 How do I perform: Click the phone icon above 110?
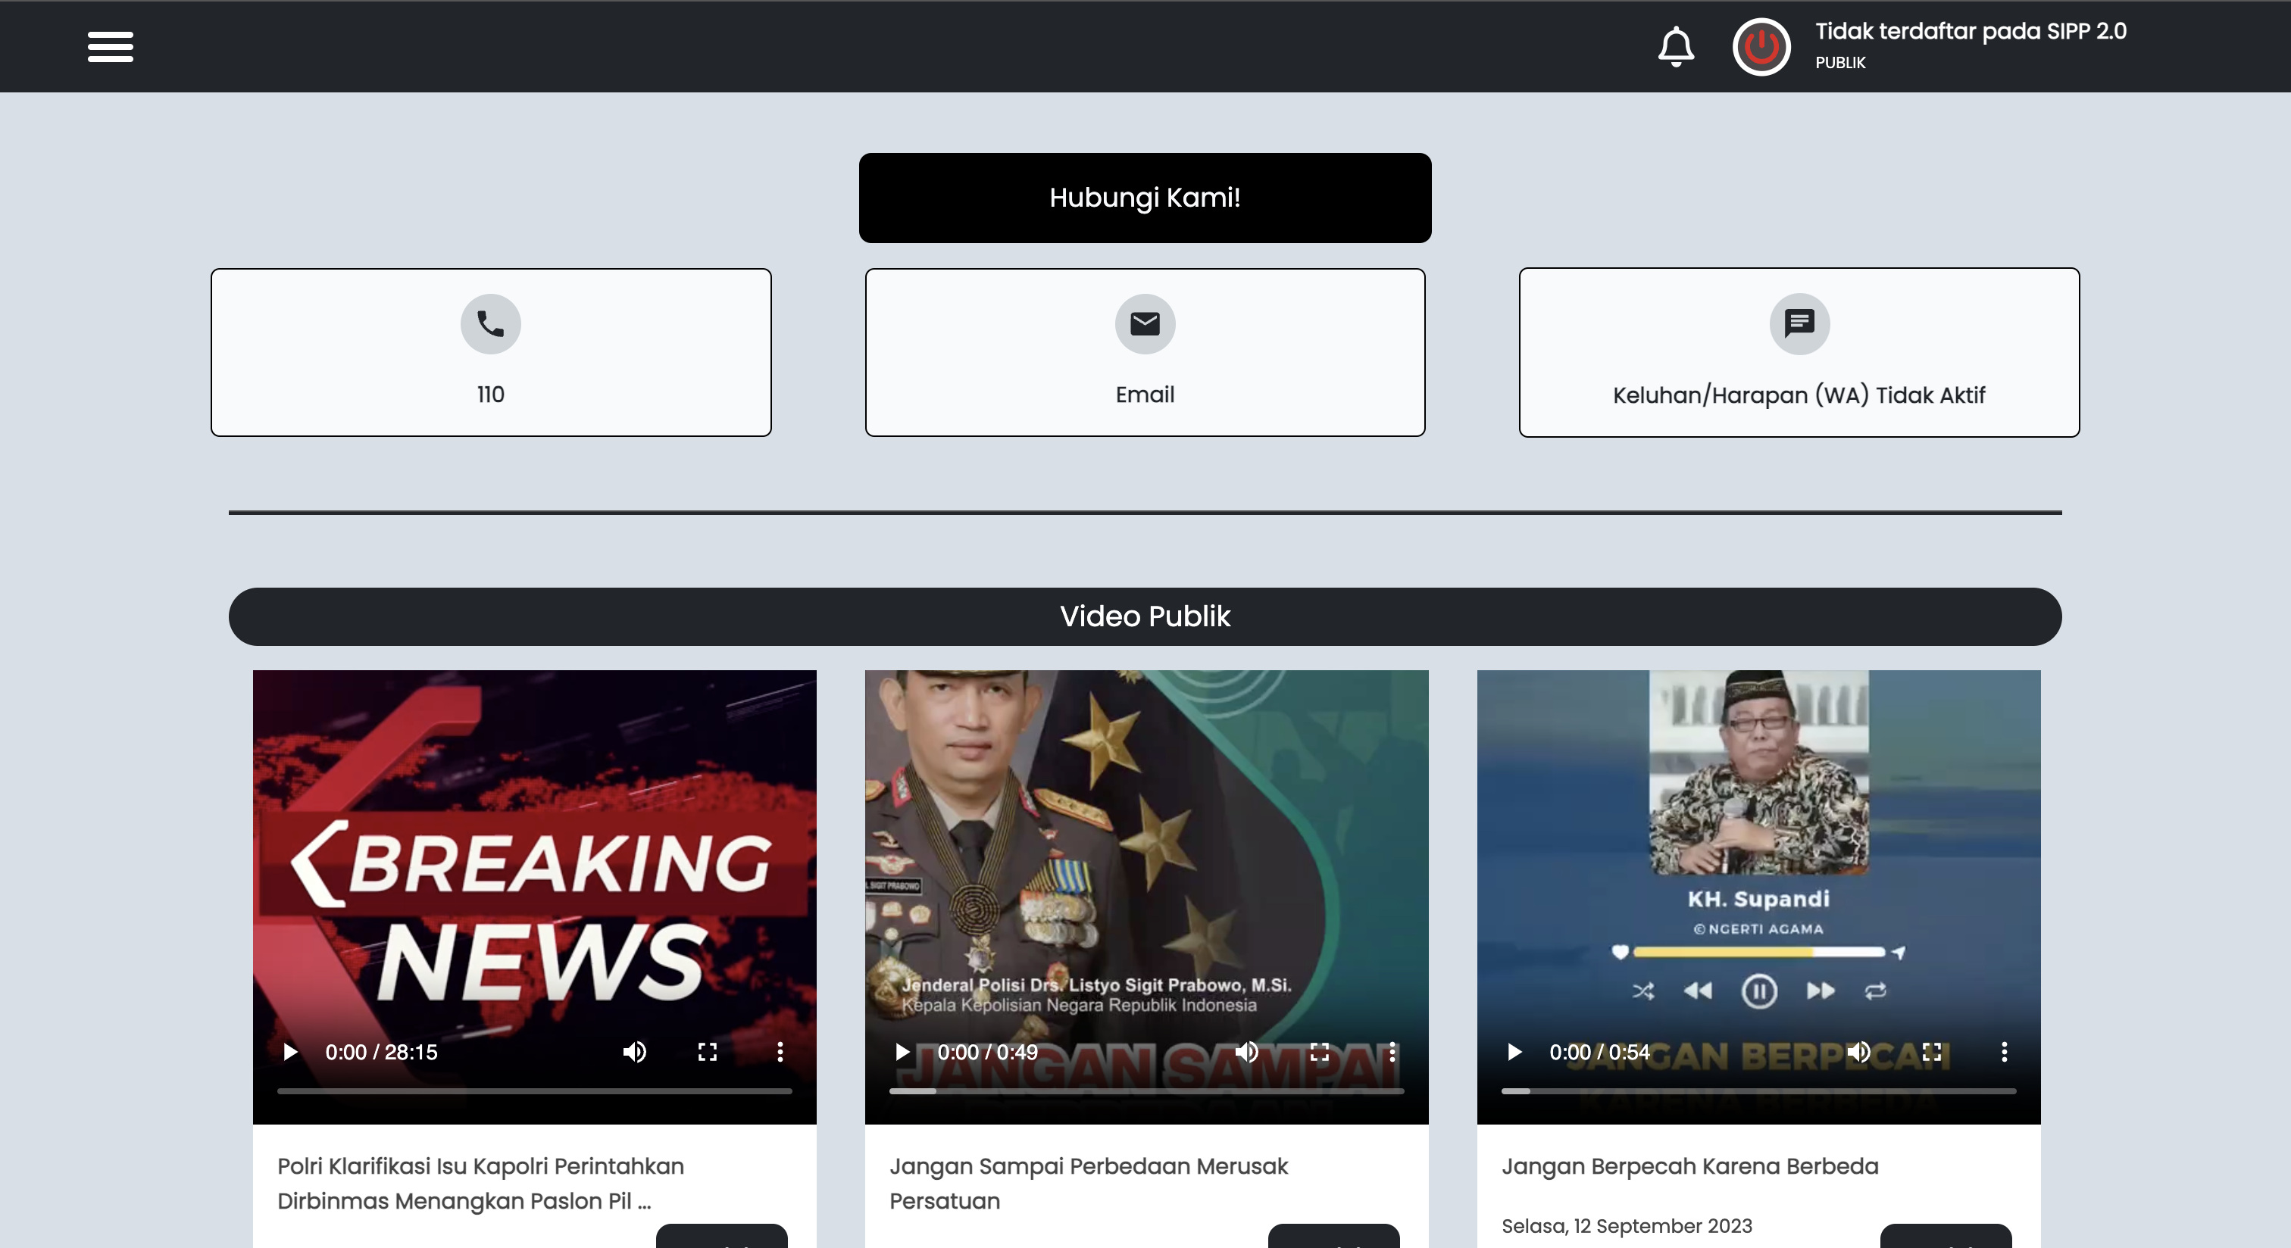[x=490, y=323]
